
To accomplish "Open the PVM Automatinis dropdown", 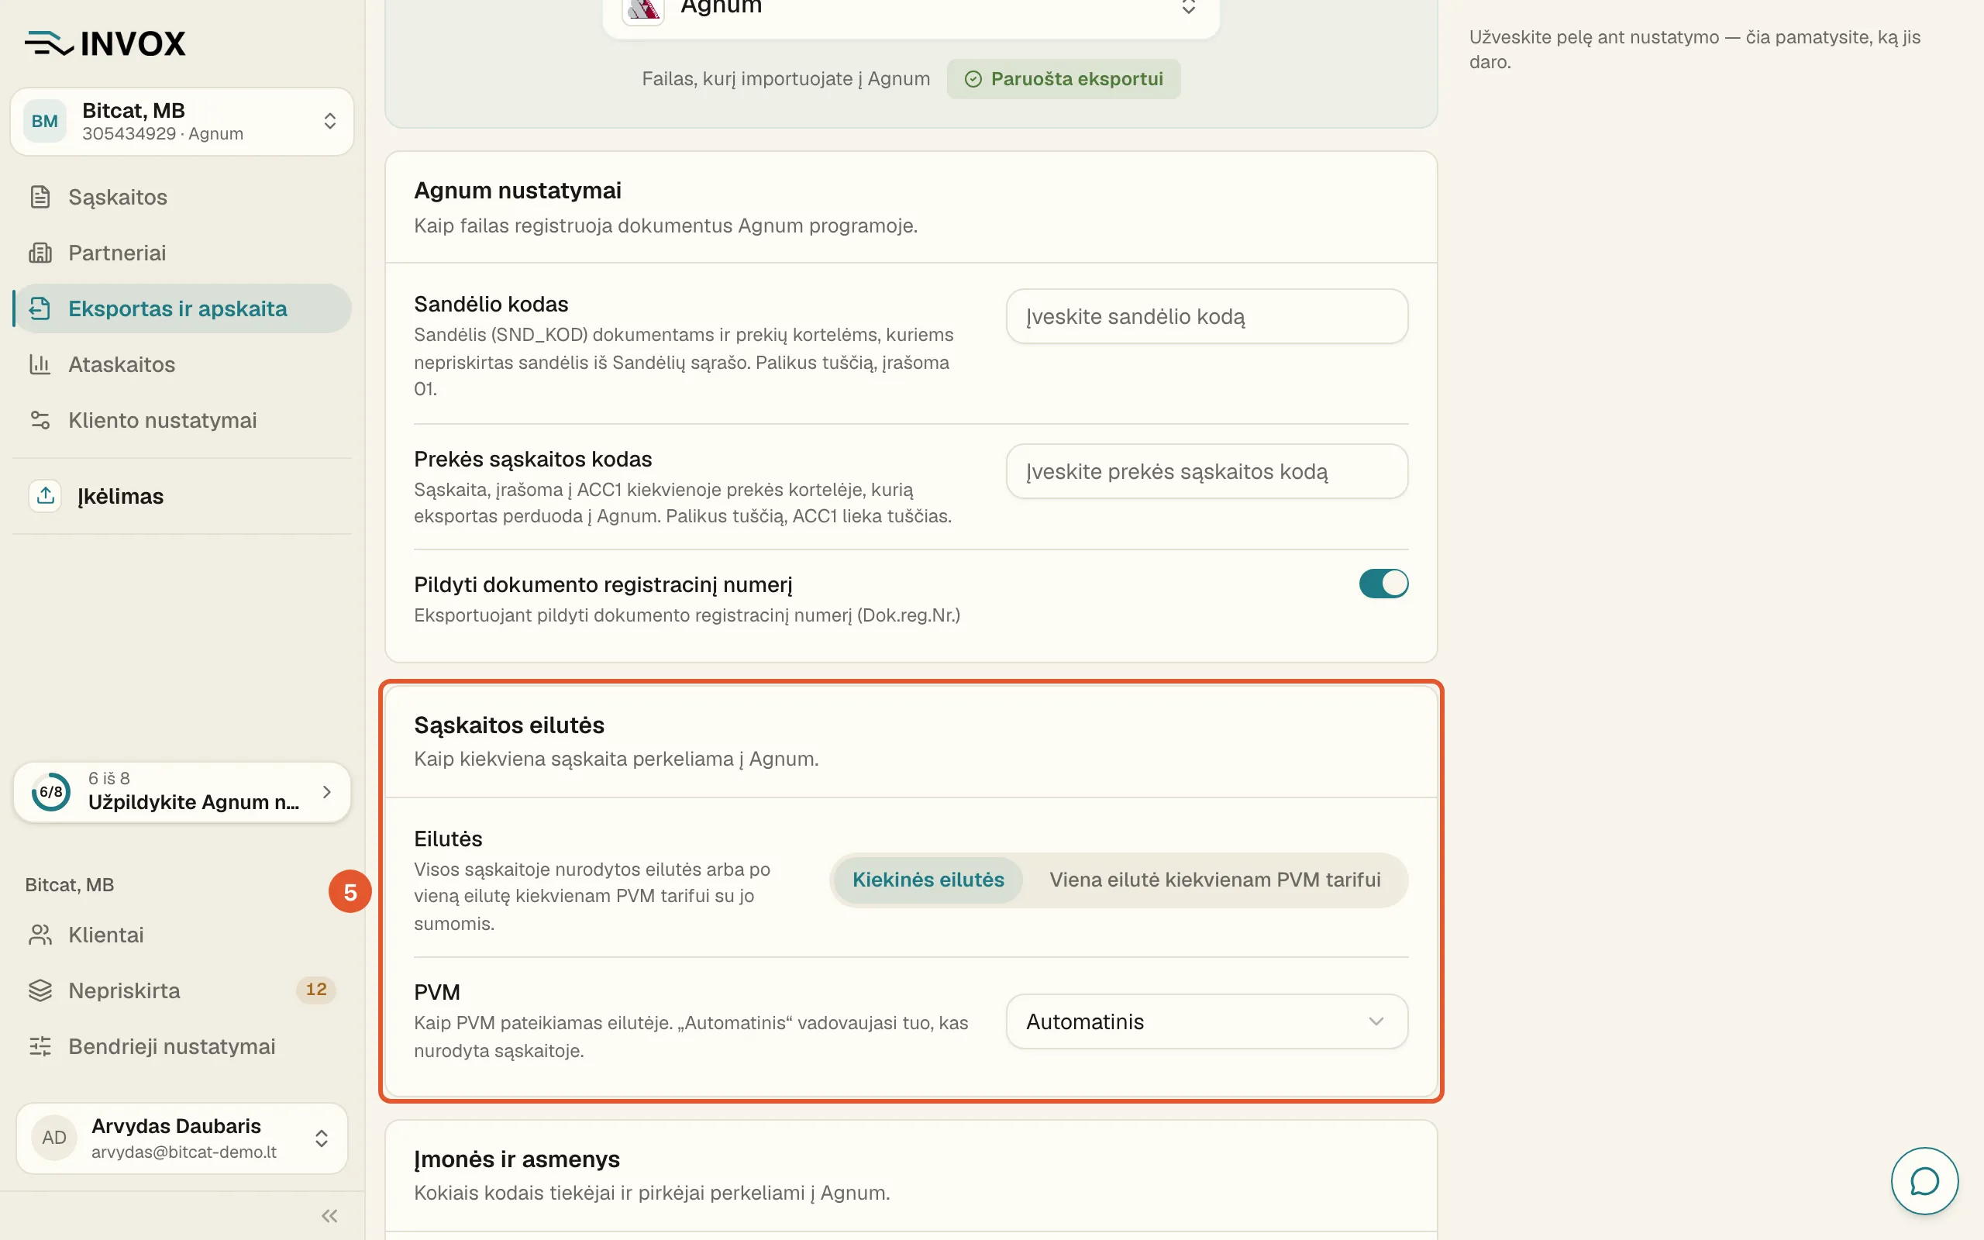I will tap(1206, 1022).
